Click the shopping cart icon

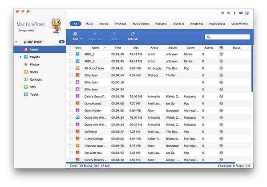[222, 13]
